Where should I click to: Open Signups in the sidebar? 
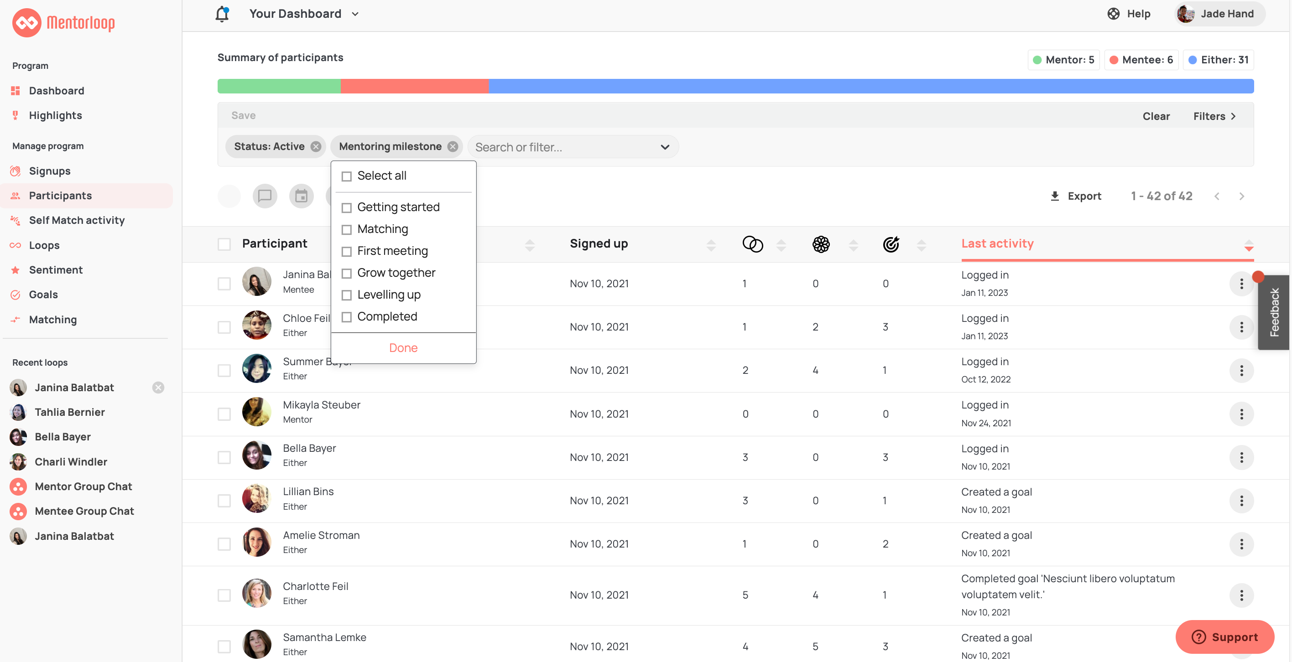coord(50,171)
